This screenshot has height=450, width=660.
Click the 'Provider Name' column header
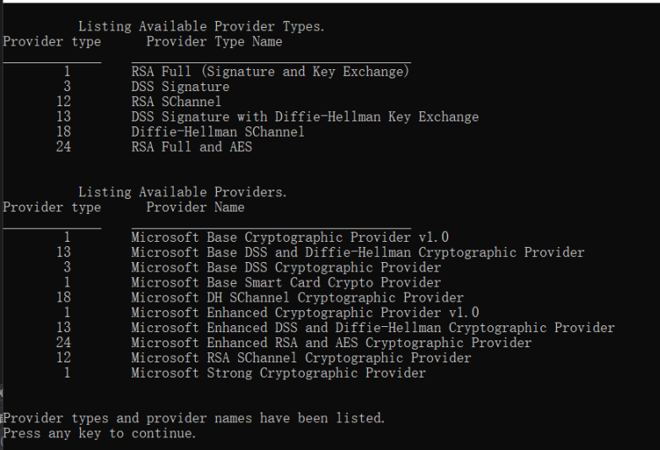point(195,207)
